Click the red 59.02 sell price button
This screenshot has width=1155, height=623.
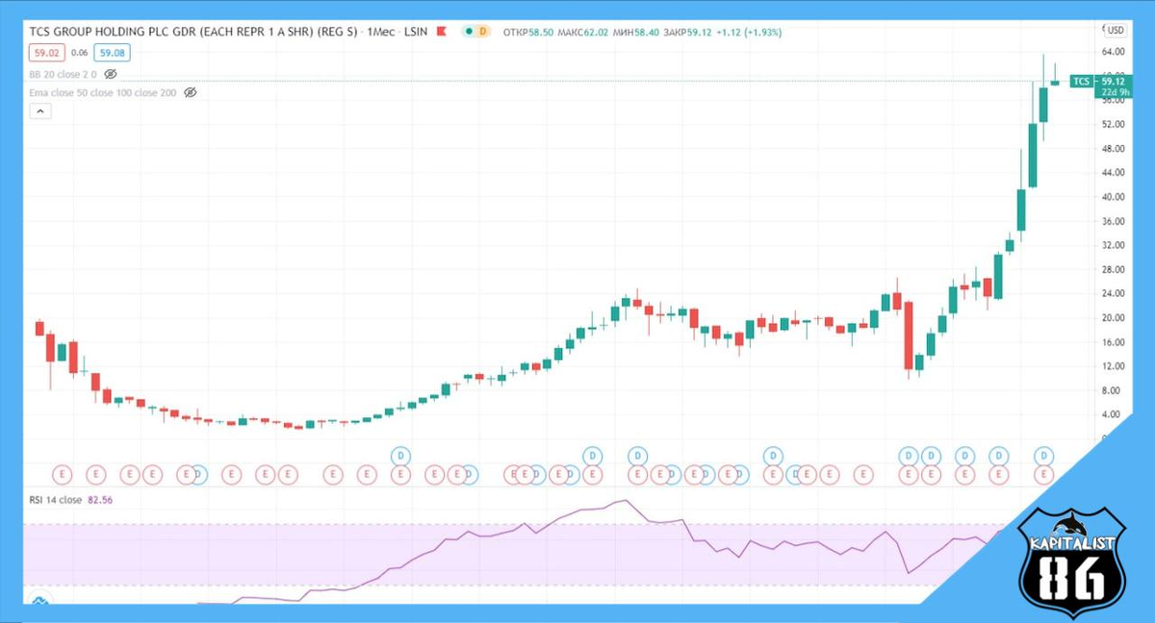tap(46, 53)
